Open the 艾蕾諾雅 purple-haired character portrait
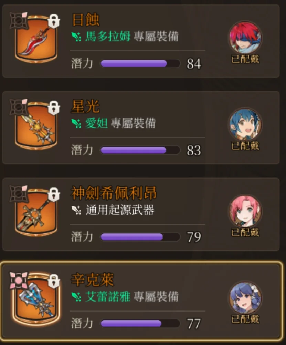 click(x=245, y=298)
